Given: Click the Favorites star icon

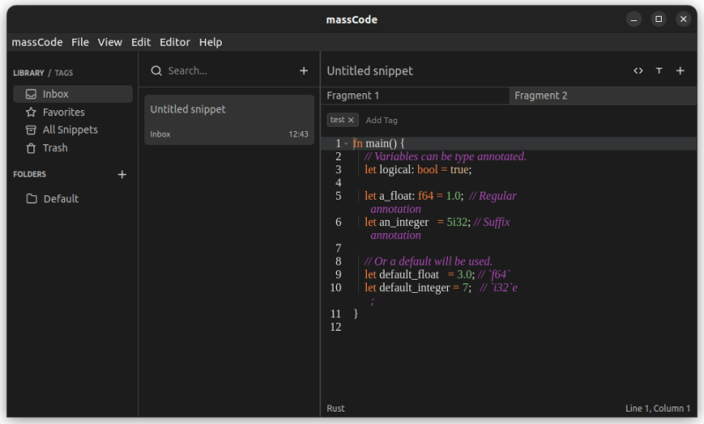Looking at the screenshot, I should click(x=31, y=113).
